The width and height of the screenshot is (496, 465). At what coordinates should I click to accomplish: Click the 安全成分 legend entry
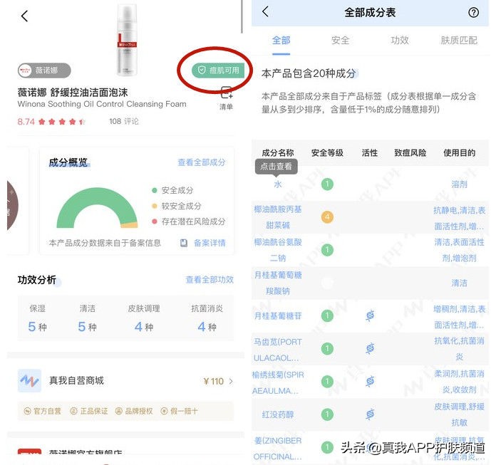point(172,190)
